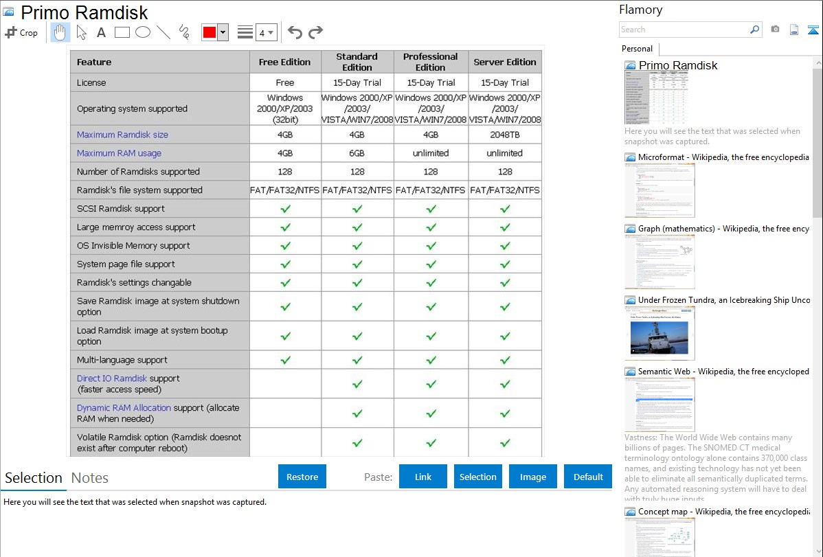Click the Free Edition column header

[285, 62]
